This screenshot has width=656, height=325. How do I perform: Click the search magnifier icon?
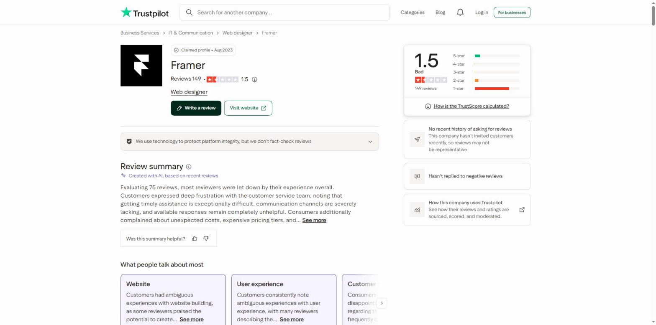coord(189,13)
